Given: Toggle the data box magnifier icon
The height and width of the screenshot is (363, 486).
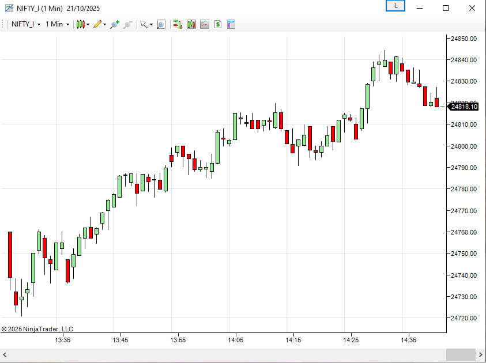Looking at the screenshot, I should [x=161, y=24].
